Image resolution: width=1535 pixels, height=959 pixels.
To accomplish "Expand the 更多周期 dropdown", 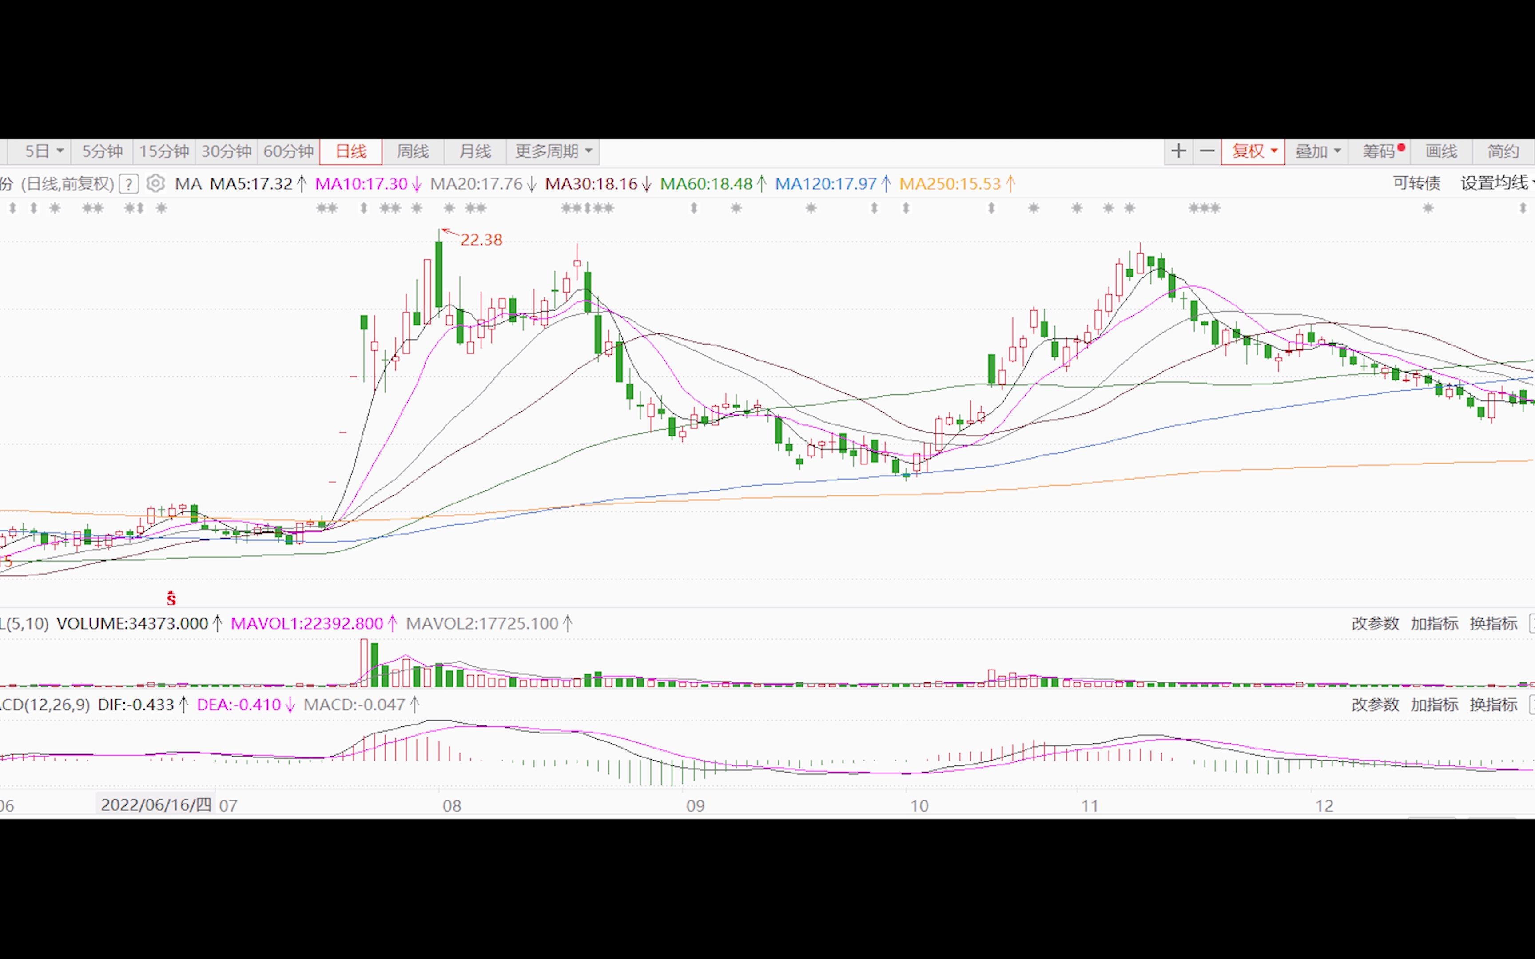I will pos(553,151).
